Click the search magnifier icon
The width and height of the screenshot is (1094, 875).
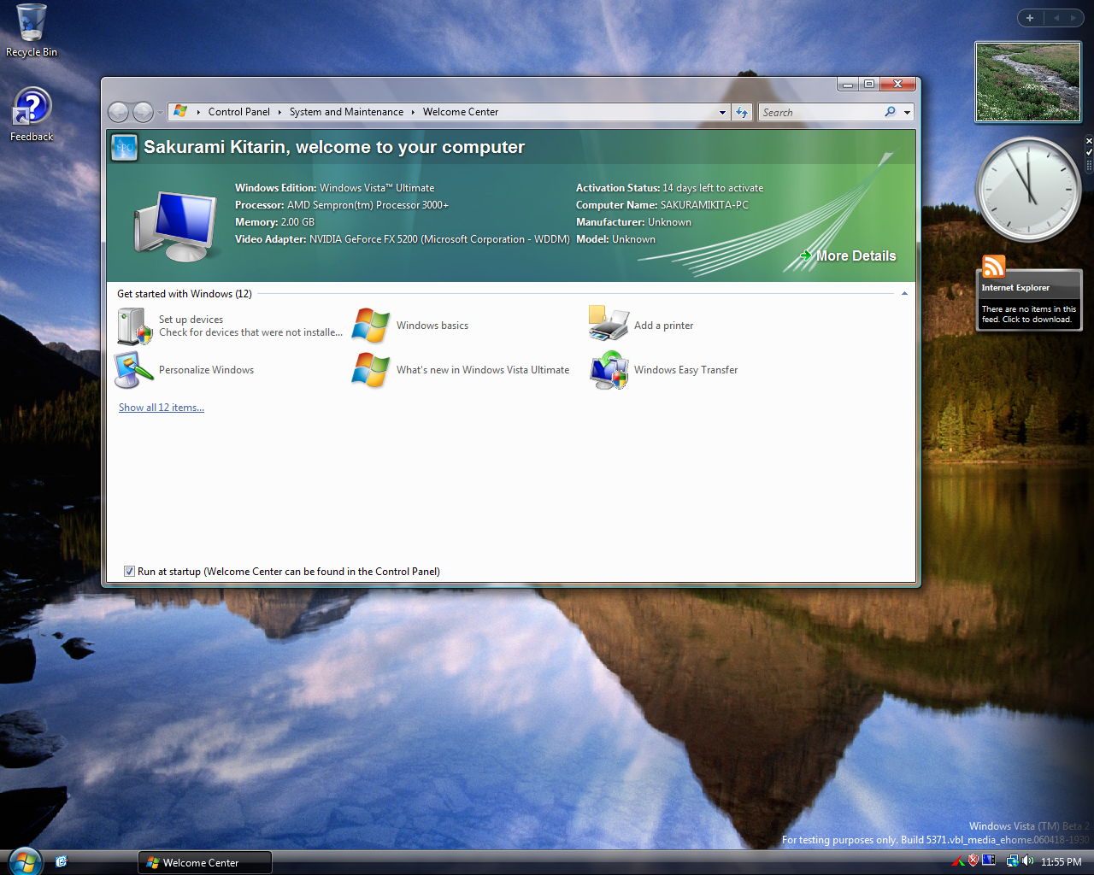pos(890,112)
